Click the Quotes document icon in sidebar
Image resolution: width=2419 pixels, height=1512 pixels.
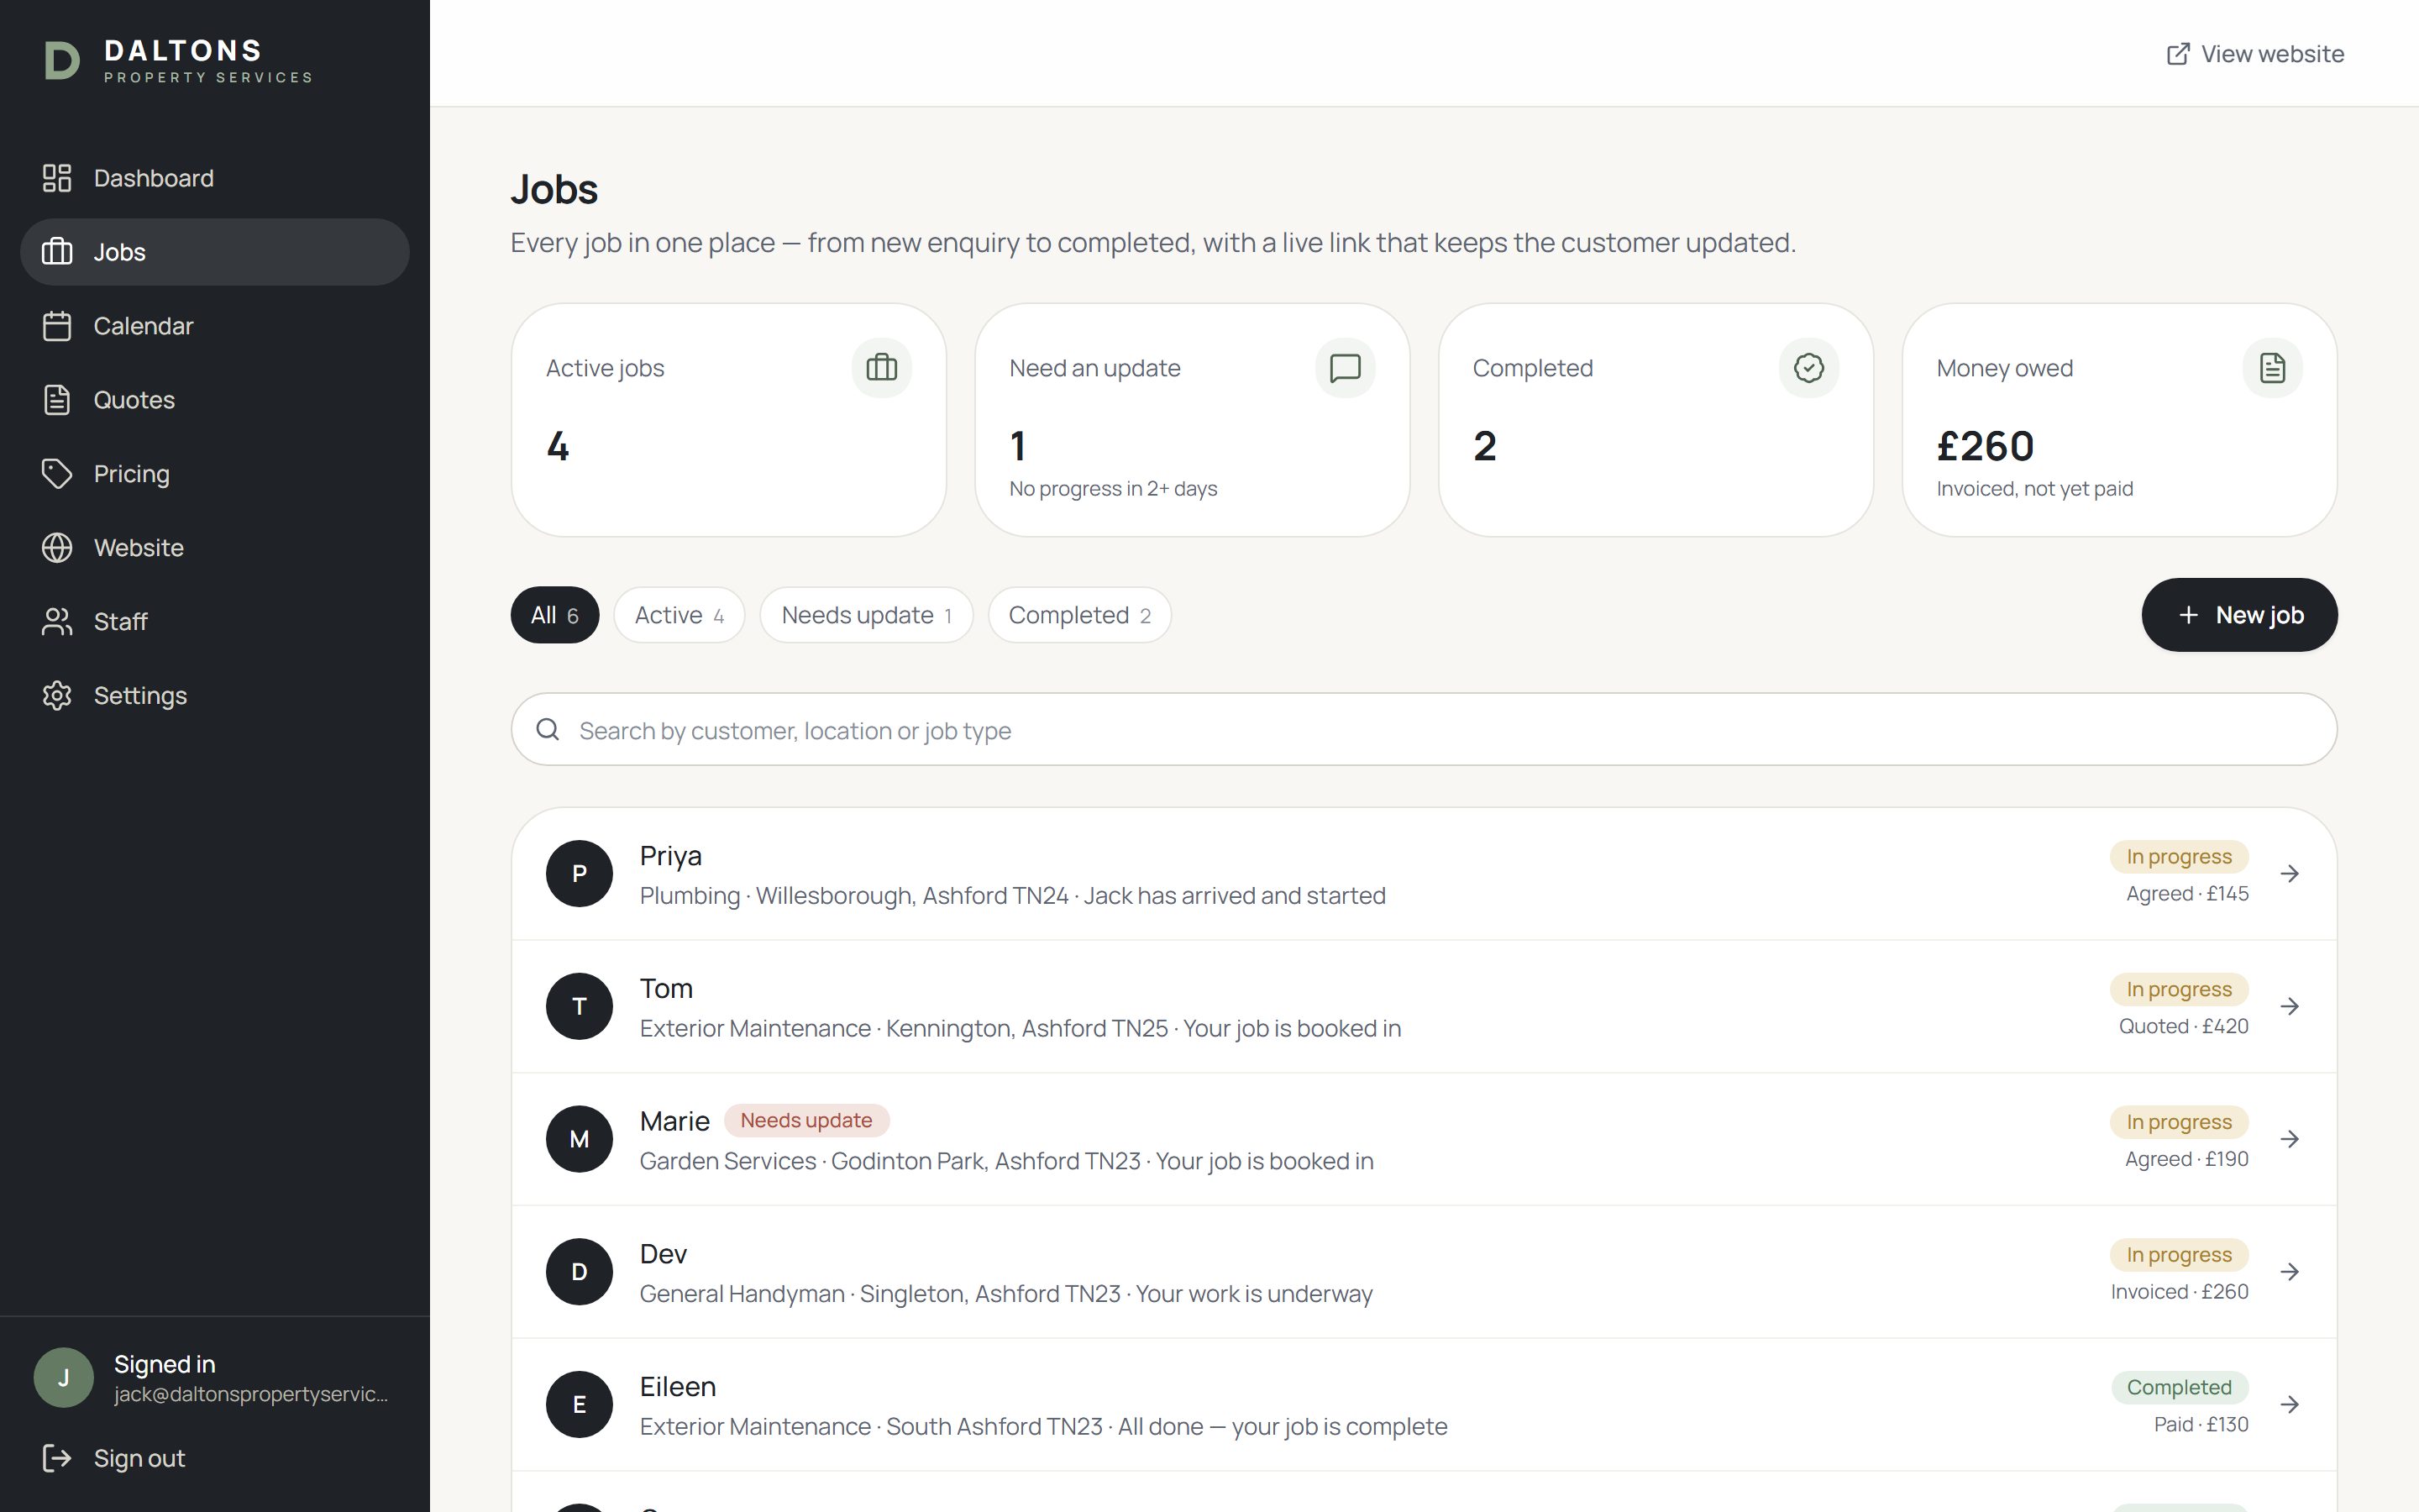click(57, 400)
